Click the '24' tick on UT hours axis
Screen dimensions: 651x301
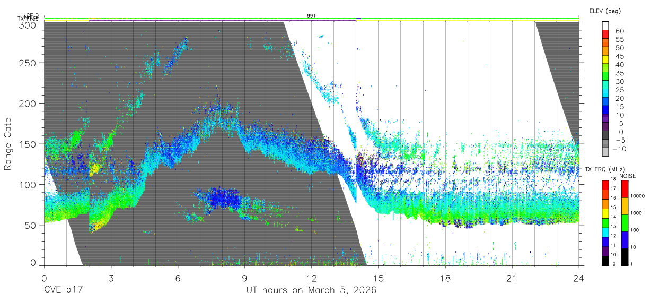click(578, 278)
